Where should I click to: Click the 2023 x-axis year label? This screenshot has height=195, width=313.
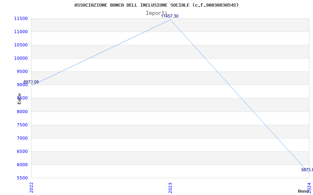click(170, 188)
